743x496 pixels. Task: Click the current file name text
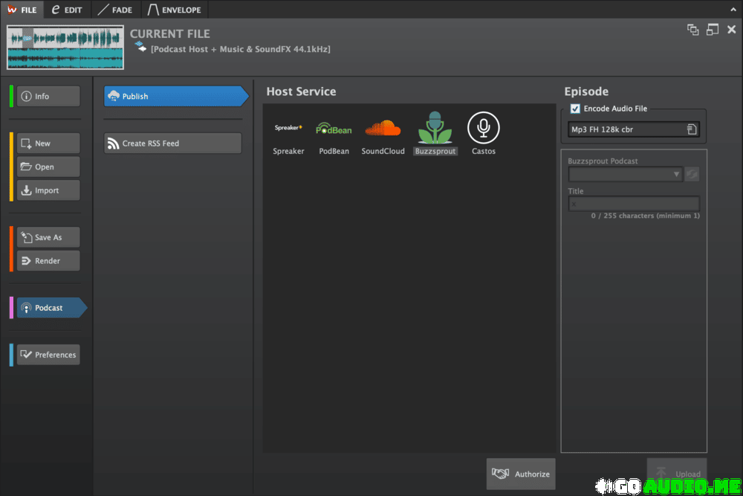click(240, 49)
